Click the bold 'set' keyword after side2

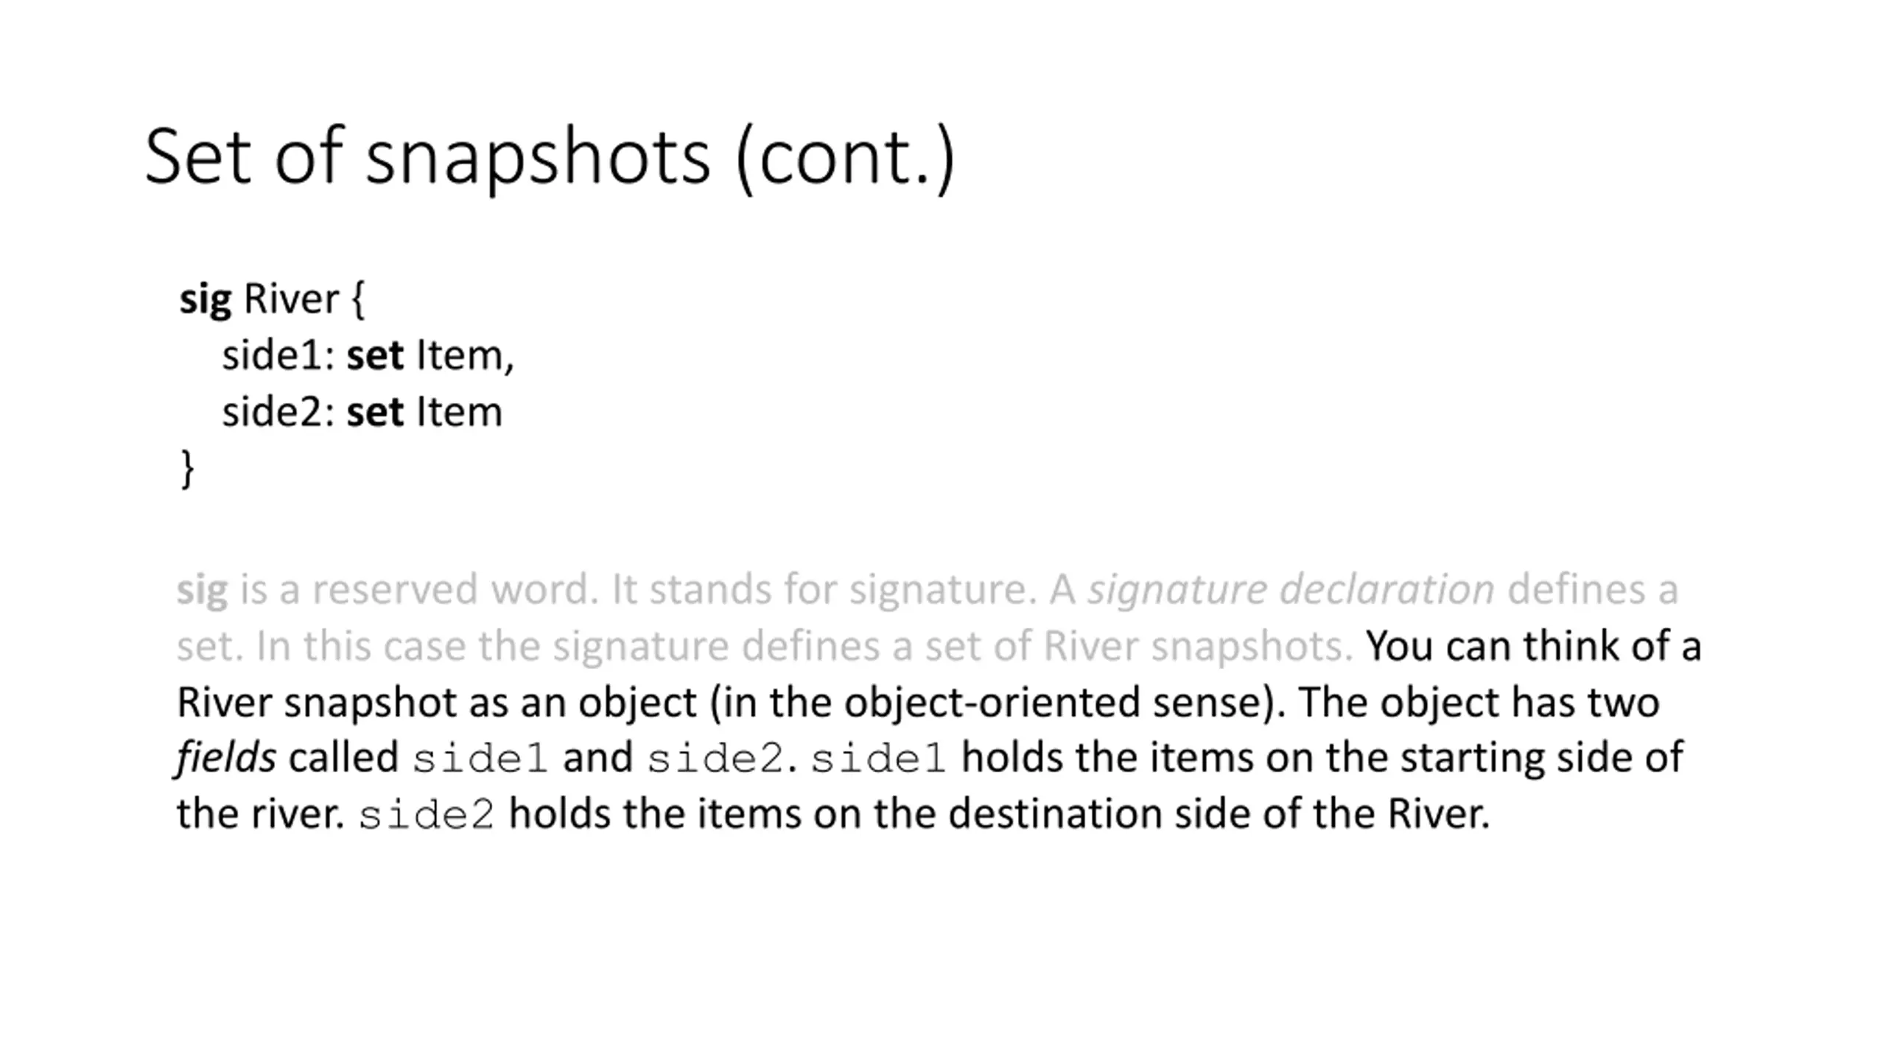(x=375, y=412)
